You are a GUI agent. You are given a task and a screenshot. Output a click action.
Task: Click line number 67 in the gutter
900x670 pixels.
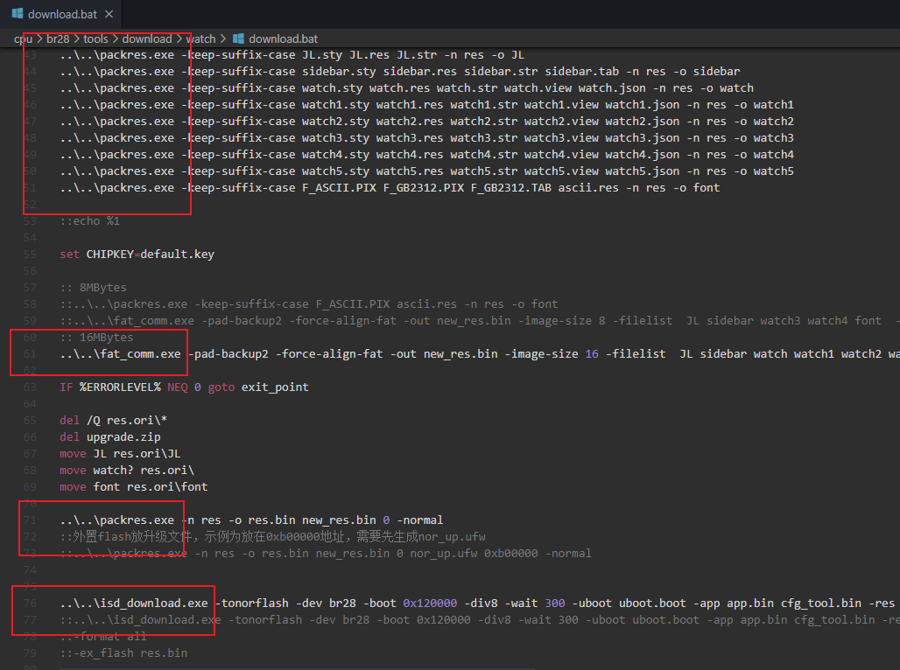coord(30,454)
